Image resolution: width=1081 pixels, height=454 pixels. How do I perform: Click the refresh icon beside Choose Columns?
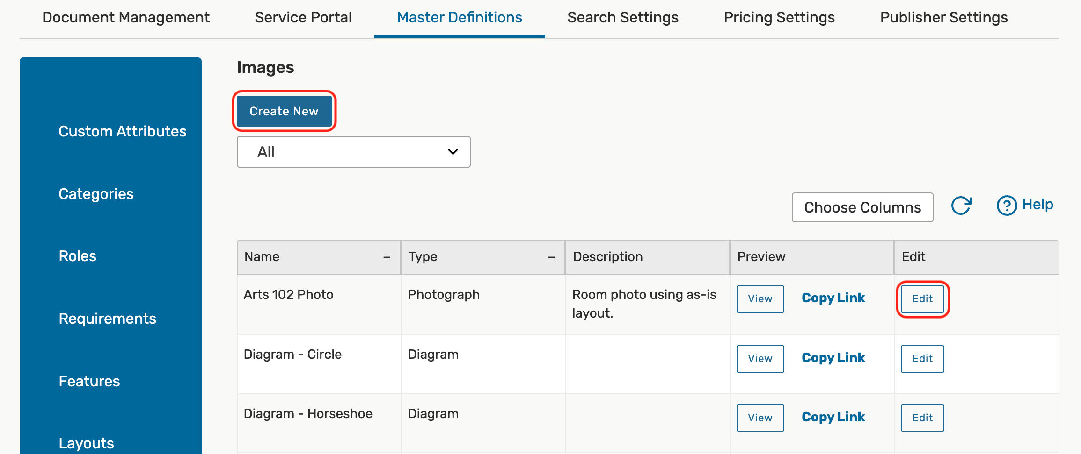click(962, 206)
